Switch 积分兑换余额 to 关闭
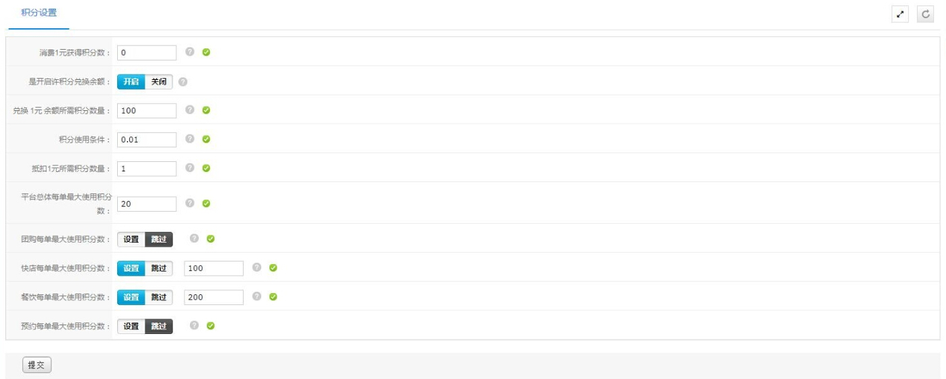Image resolution: width=946 pixels, height=379 pixels. pos(159,81)
